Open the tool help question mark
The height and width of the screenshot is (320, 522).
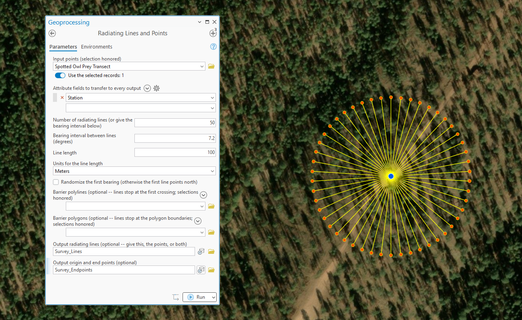coord(213,47)
